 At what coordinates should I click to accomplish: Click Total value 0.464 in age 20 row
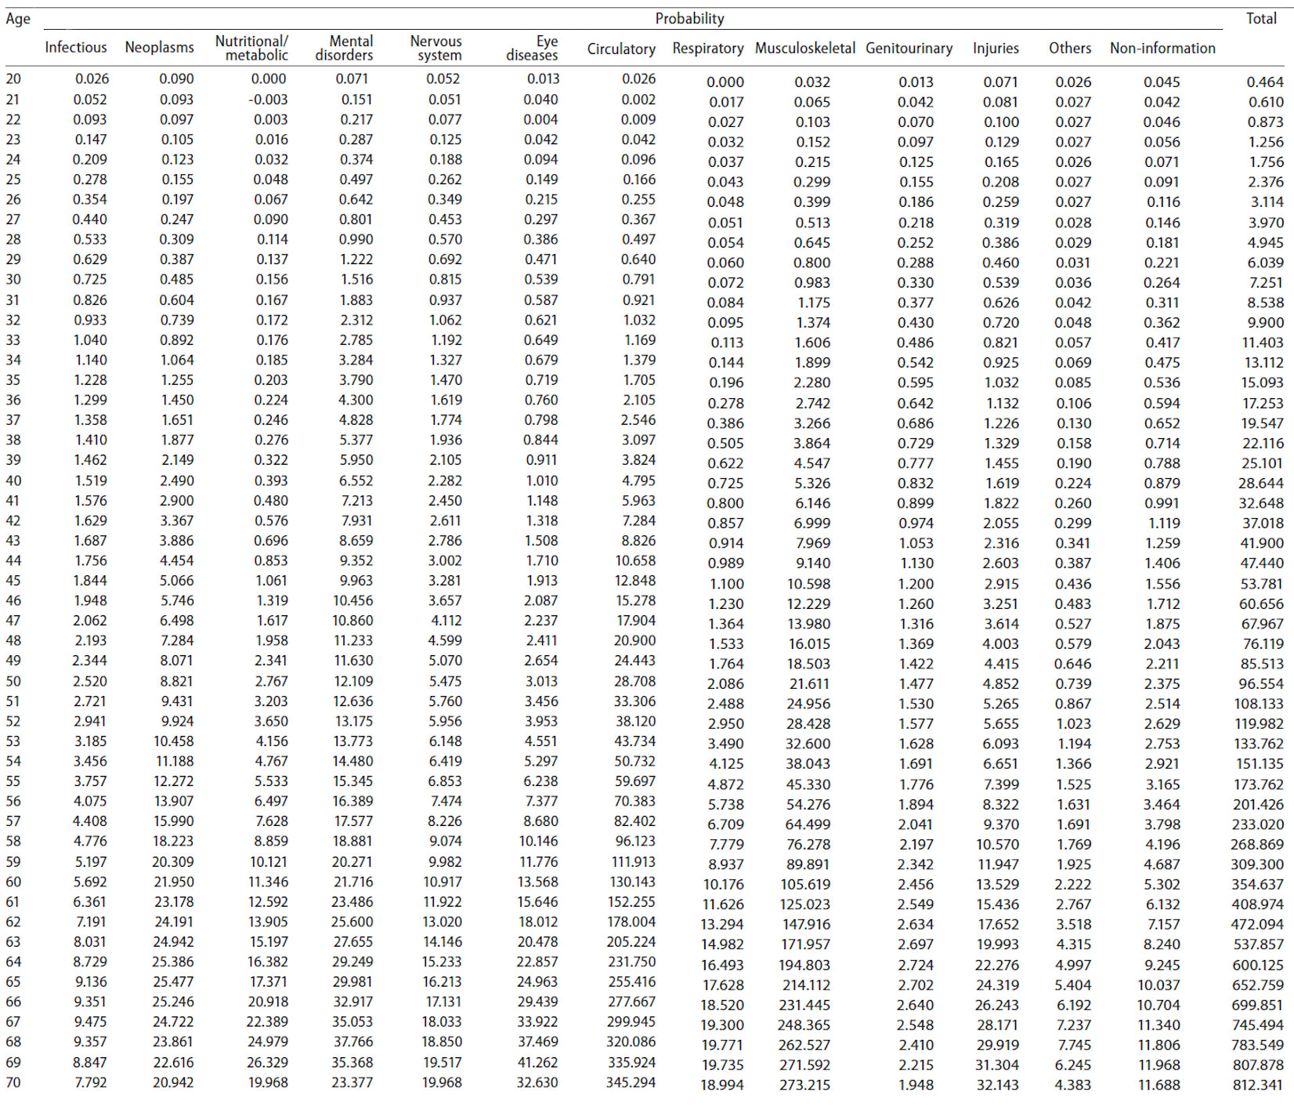1265,82
